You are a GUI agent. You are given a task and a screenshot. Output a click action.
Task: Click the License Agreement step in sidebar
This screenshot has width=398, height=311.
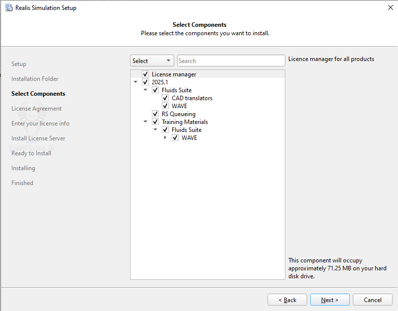[36, 109]
